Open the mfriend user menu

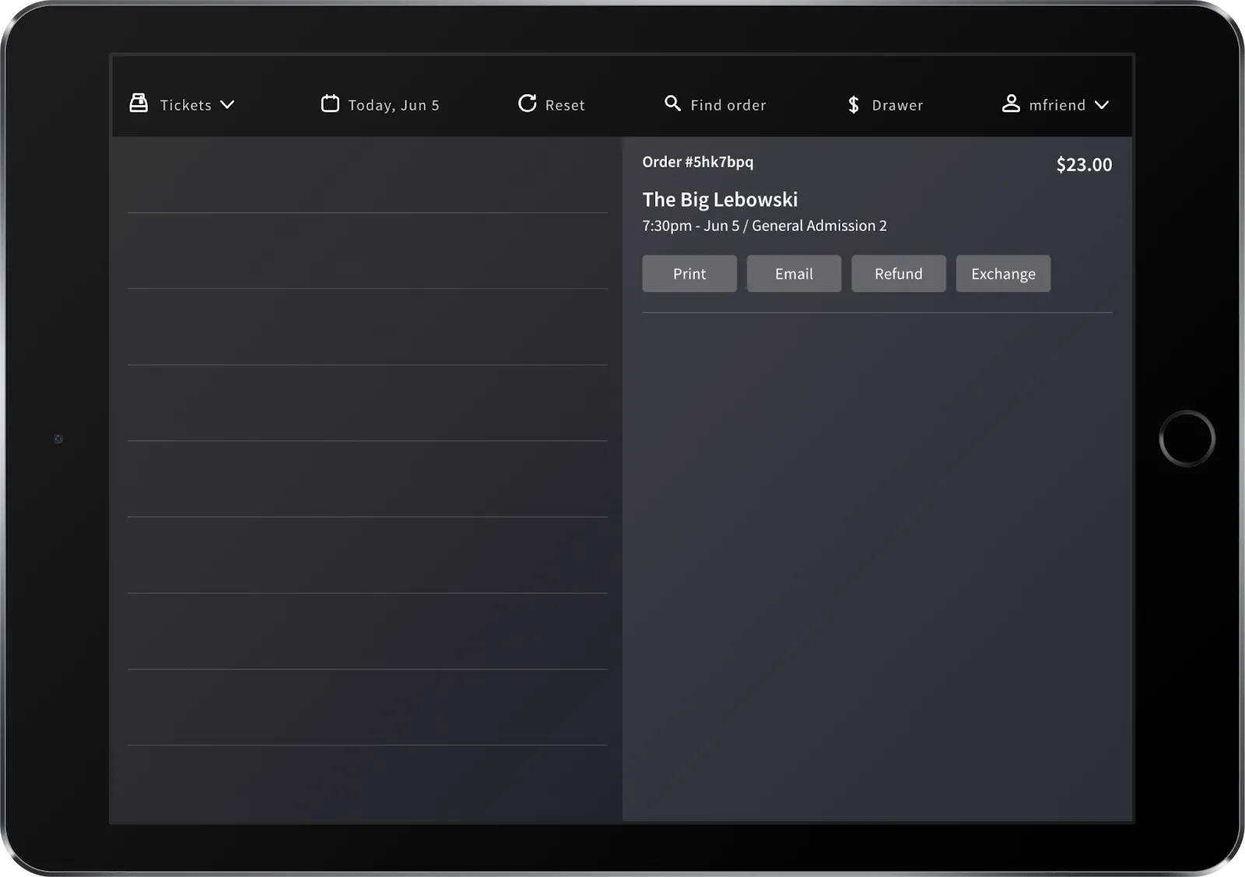(1057, 105)
